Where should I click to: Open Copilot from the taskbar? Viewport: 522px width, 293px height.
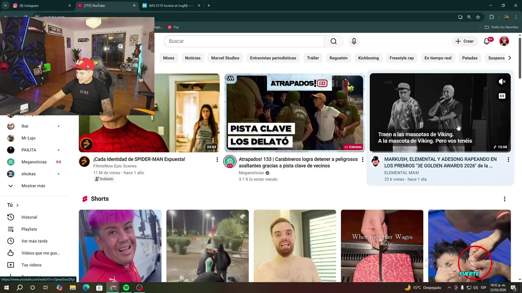(x=59, y=288)
